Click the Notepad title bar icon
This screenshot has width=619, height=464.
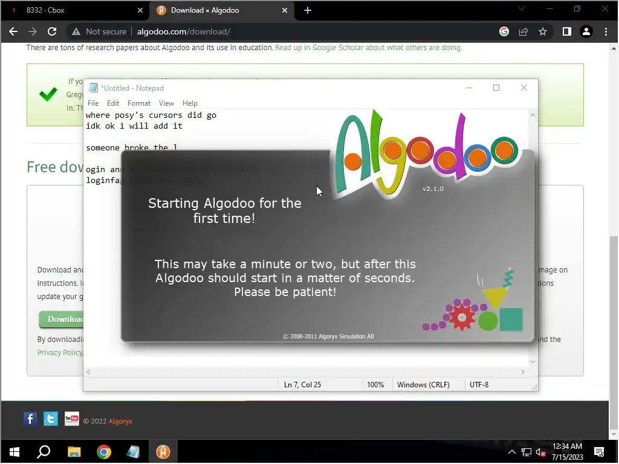93,88
